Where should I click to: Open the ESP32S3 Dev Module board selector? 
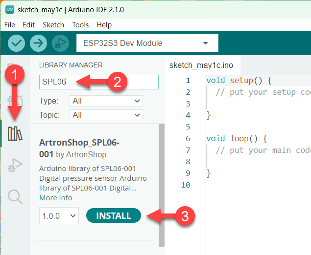pyautogui.click(x=147, y=43)
